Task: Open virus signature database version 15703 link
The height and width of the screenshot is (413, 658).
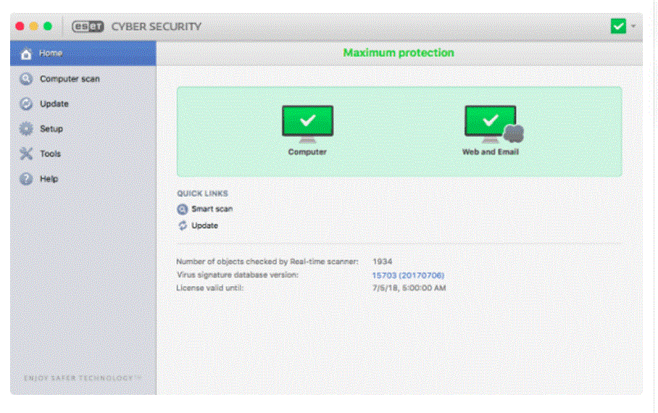Action: coord(408,275)
